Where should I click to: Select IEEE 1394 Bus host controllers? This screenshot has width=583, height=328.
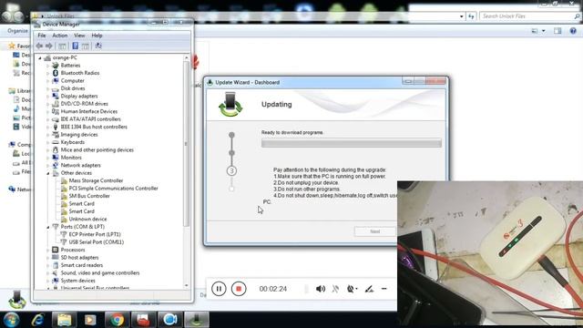click(94, 127)
